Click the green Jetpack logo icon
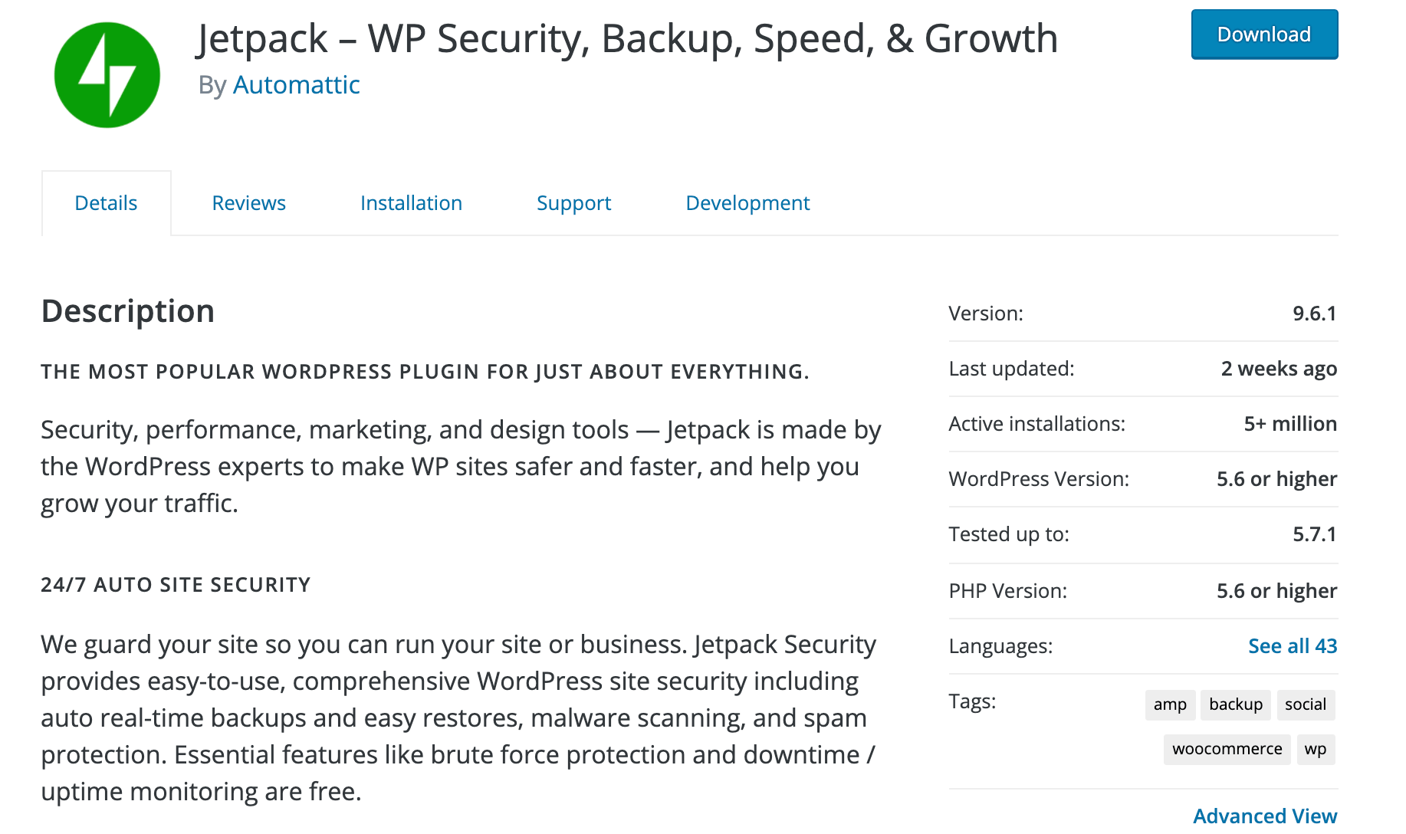The height and width of the screenshot is (834, 1406). (107, 75)
